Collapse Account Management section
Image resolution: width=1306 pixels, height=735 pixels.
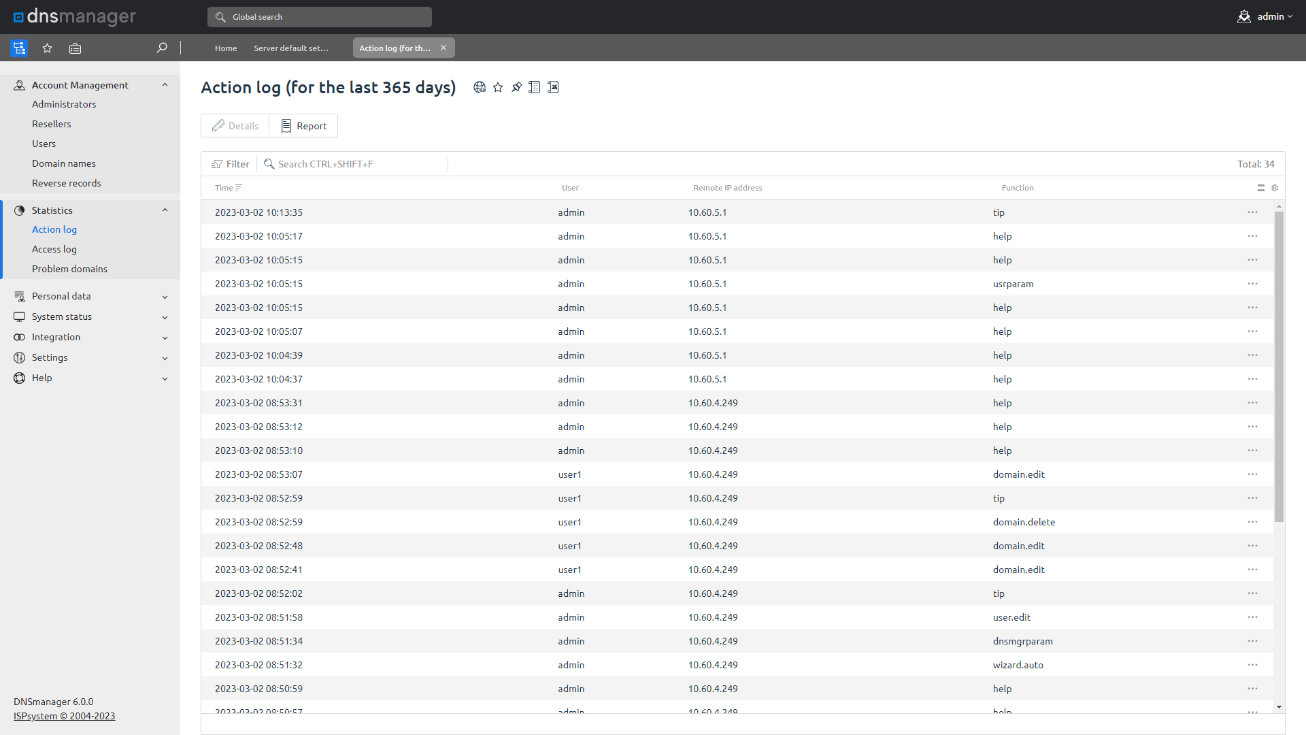(165, 85)
